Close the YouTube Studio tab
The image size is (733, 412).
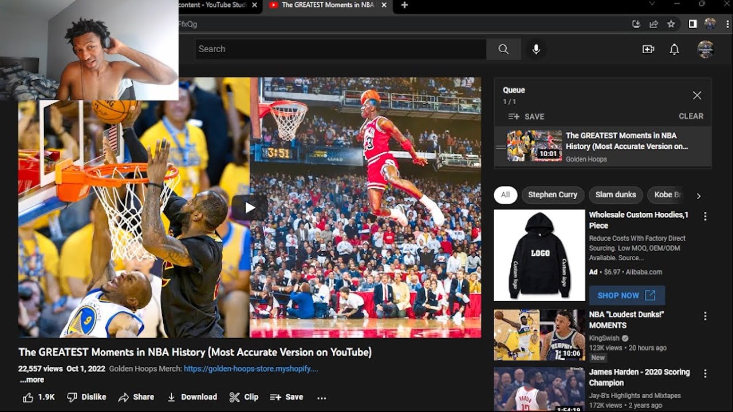(x=254, y=5)
